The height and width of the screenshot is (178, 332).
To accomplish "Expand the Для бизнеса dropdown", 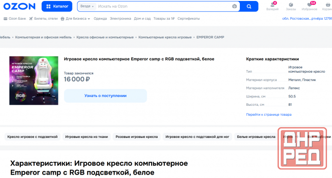I will pos(75,19).
